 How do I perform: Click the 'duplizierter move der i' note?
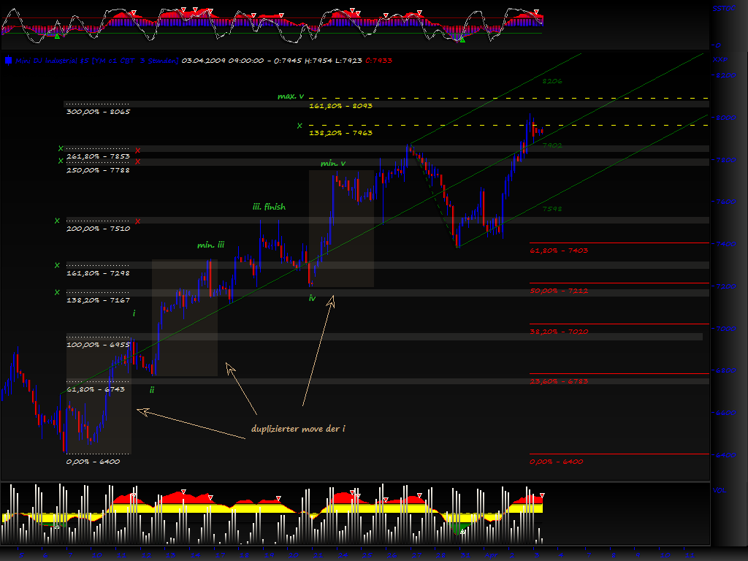(x=298, y=429)
